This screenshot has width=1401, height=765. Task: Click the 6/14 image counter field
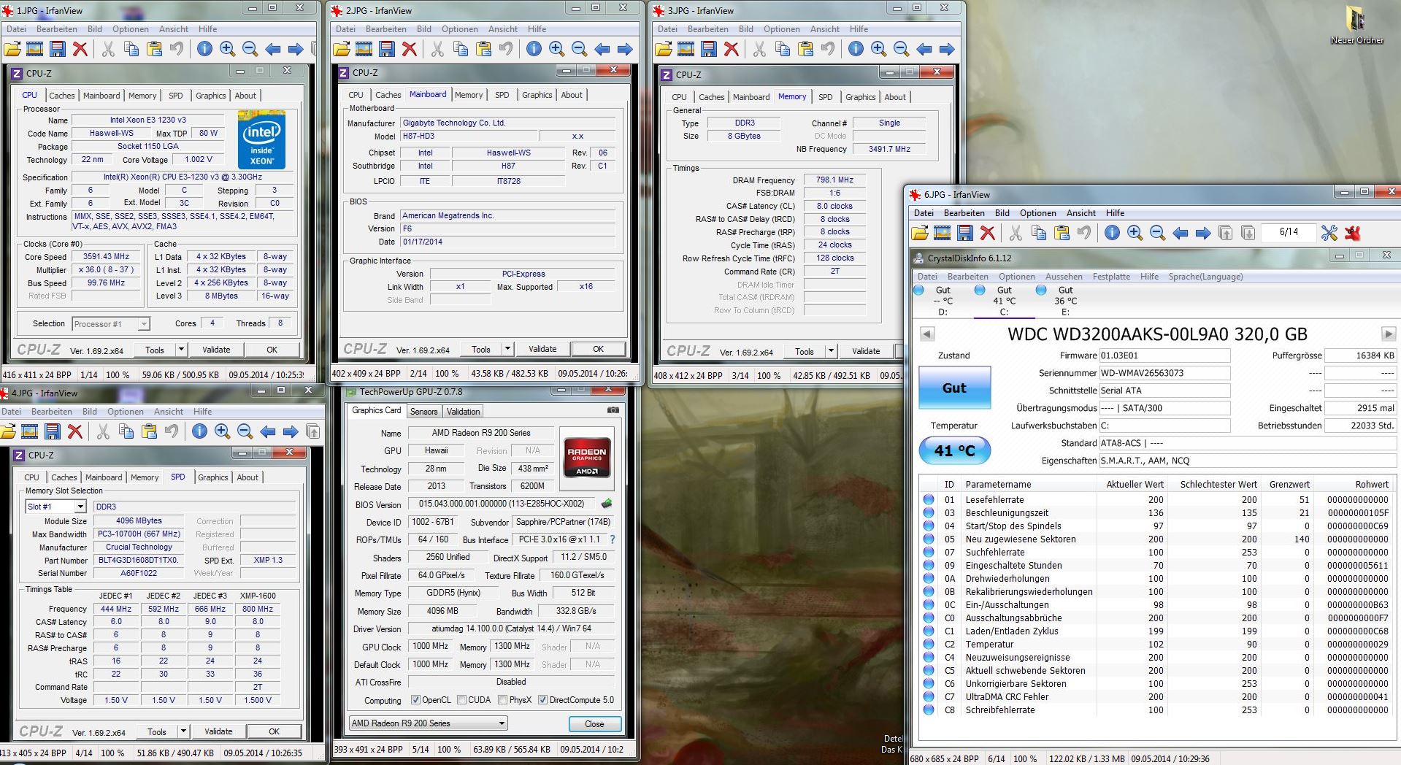pyautogui.click(x=1289, y=232)
